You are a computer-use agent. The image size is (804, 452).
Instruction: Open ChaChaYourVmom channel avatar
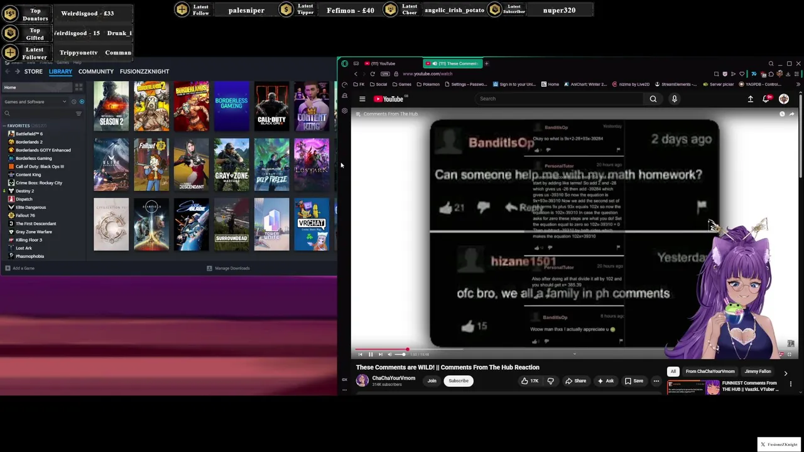(x=362, y=380)
